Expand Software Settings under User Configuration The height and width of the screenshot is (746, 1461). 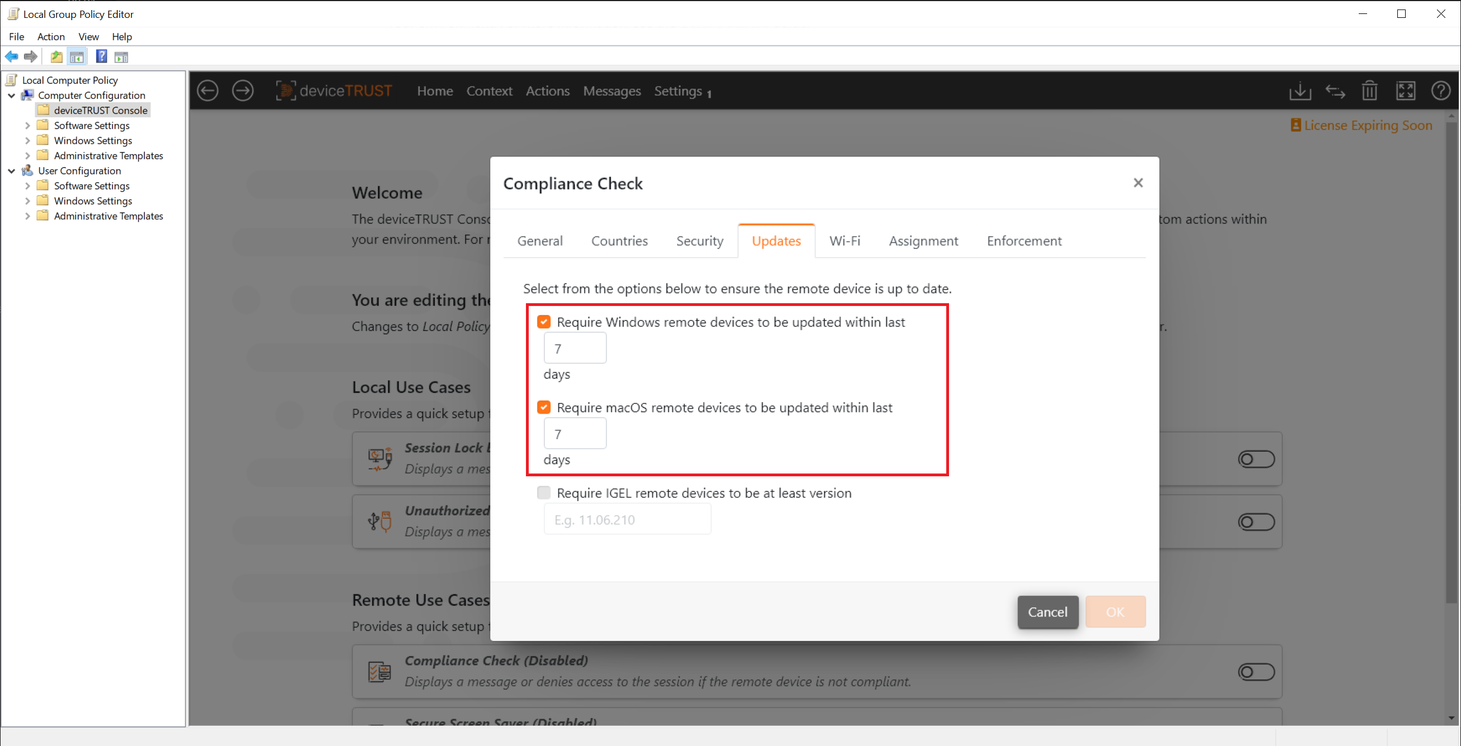click(27, 185)
